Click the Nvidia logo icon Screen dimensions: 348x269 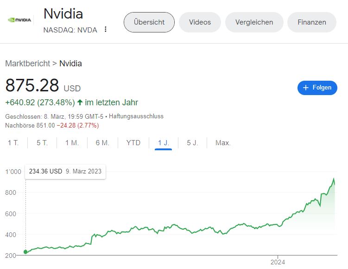click(x=20, y=20)
